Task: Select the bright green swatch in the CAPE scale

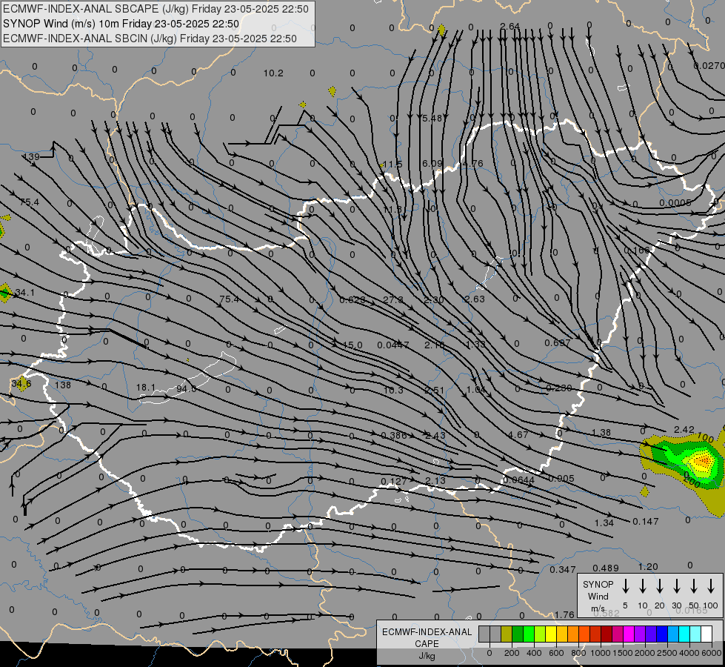Action: tap(529, 634)
